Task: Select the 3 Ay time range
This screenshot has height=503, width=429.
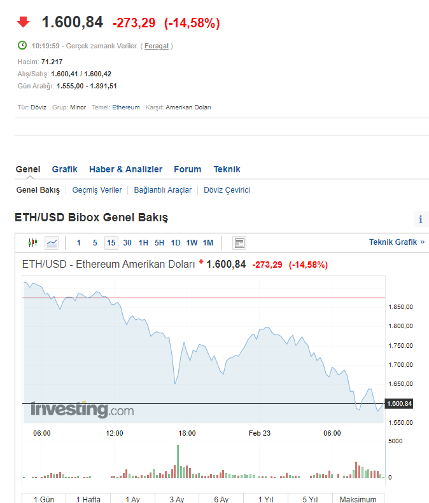Action: point(177,499)
